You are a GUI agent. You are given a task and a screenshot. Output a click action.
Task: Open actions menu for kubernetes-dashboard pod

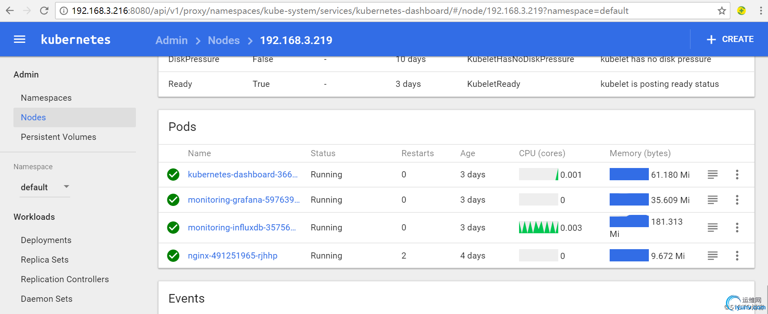(737, 175)
